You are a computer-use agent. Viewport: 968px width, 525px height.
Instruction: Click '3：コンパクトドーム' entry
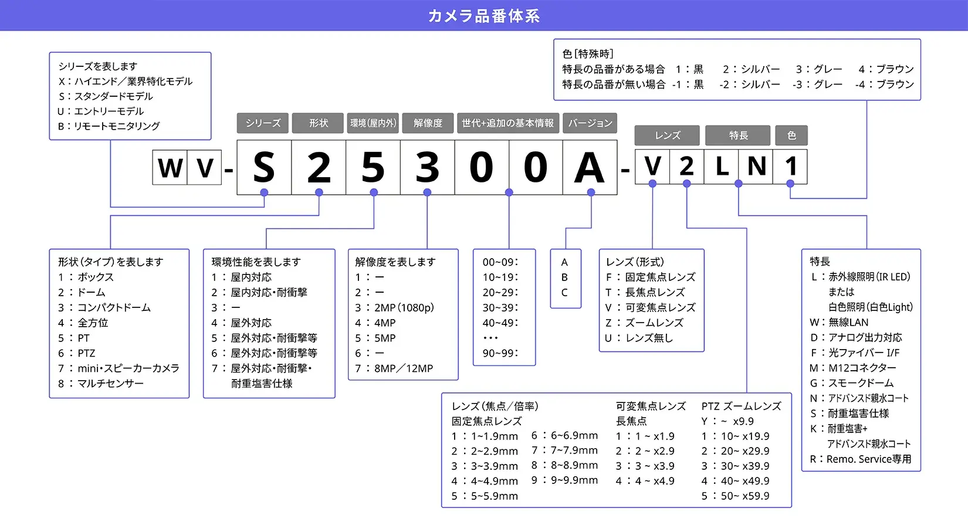click(x=104, y=307)
